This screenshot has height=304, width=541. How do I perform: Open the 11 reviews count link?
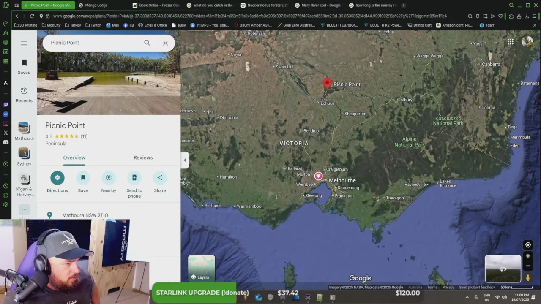point(84,136)
